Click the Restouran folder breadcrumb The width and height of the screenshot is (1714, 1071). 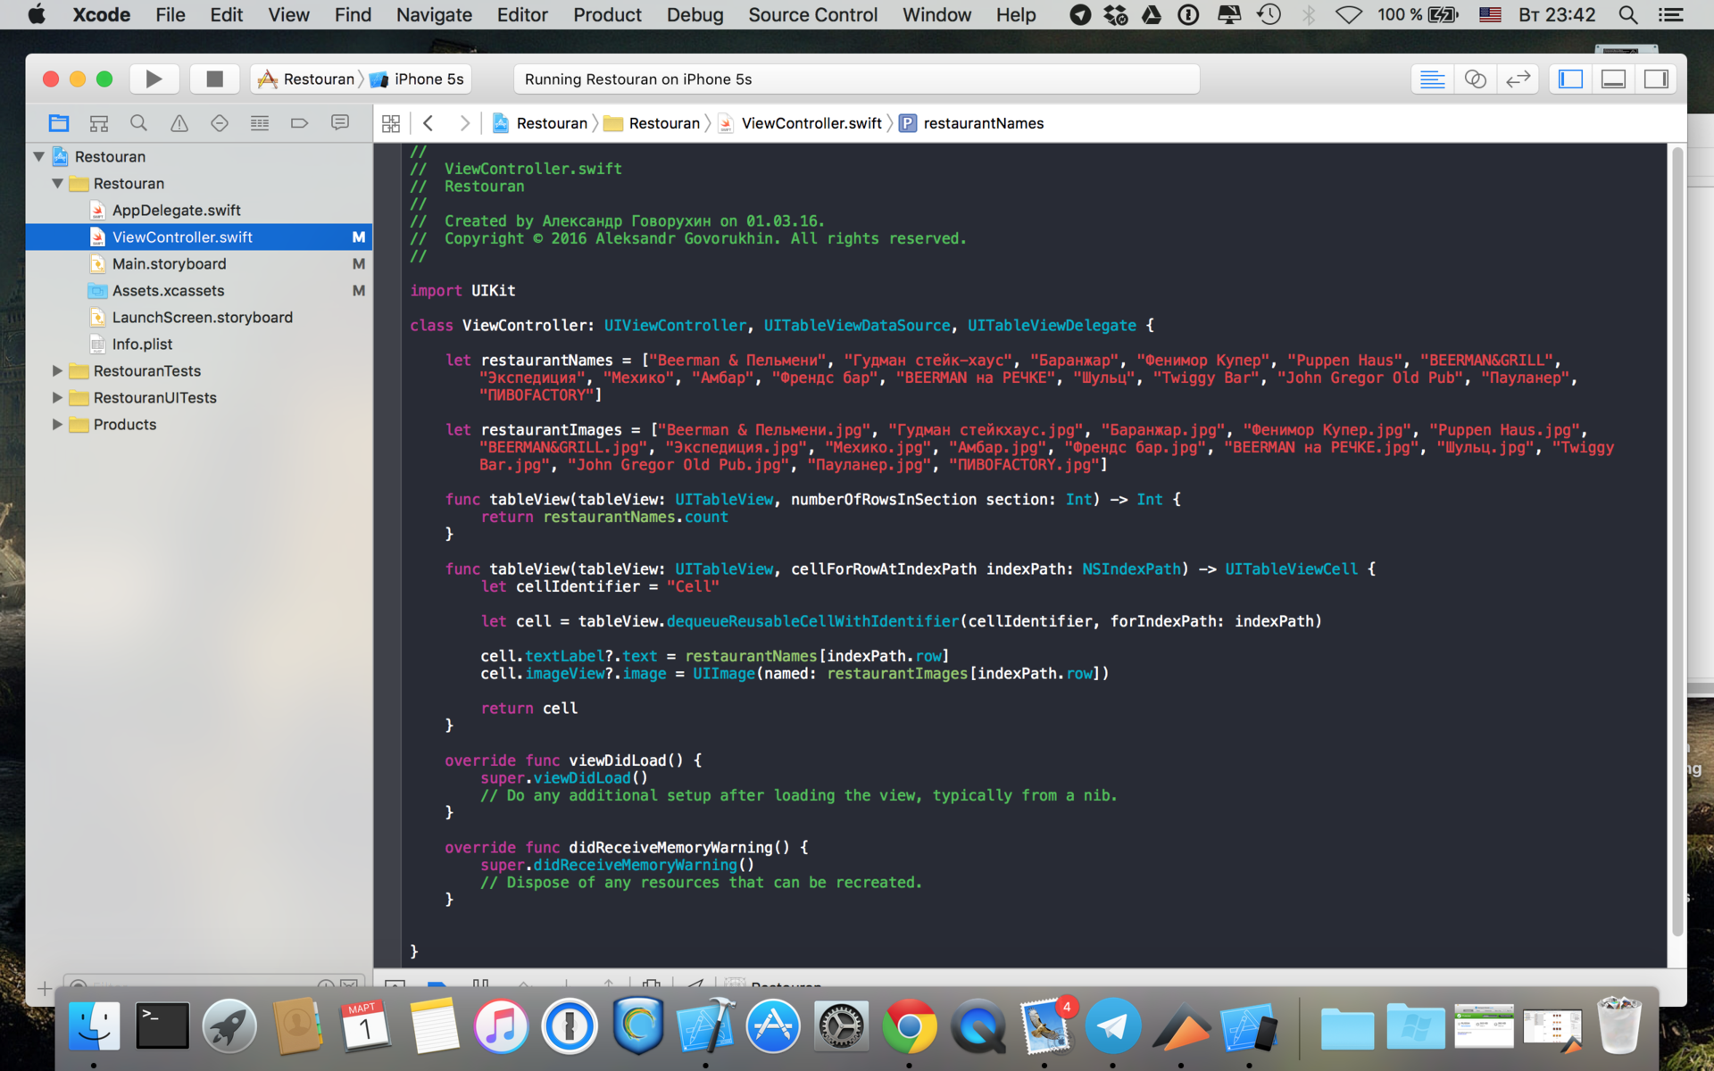click(653, 123)
